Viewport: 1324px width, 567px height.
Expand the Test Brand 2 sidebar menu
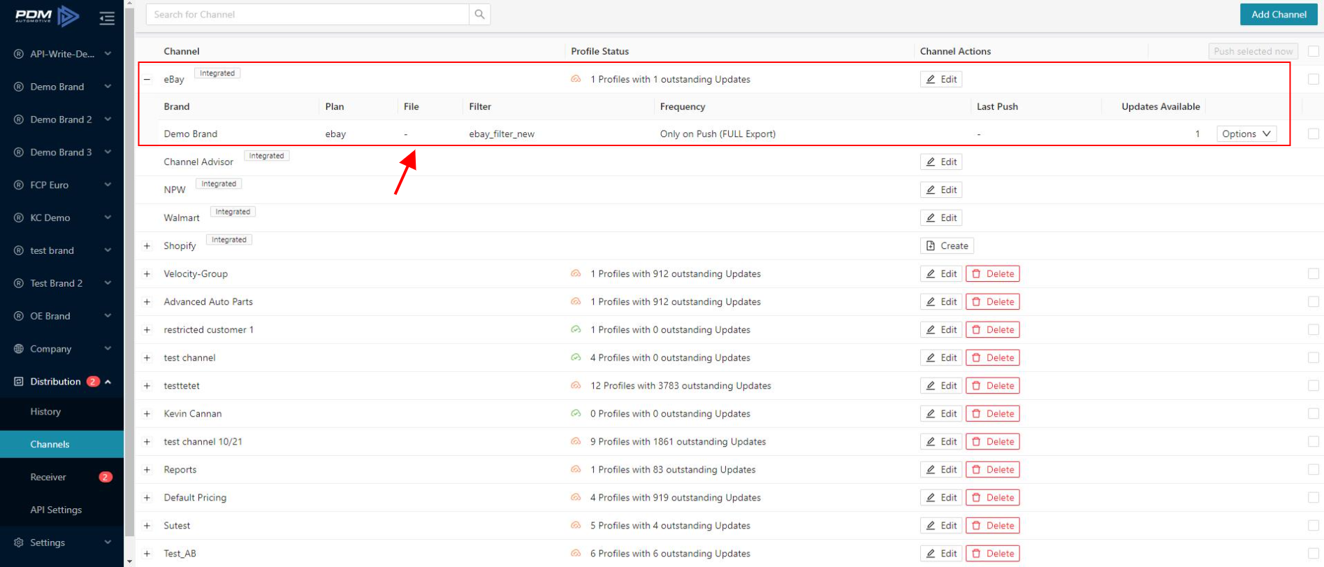[62, 283]
